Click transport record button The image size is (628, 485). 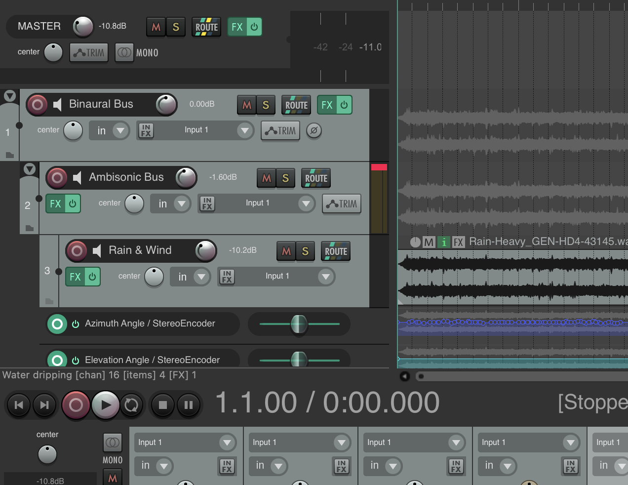tap(76, 405)
